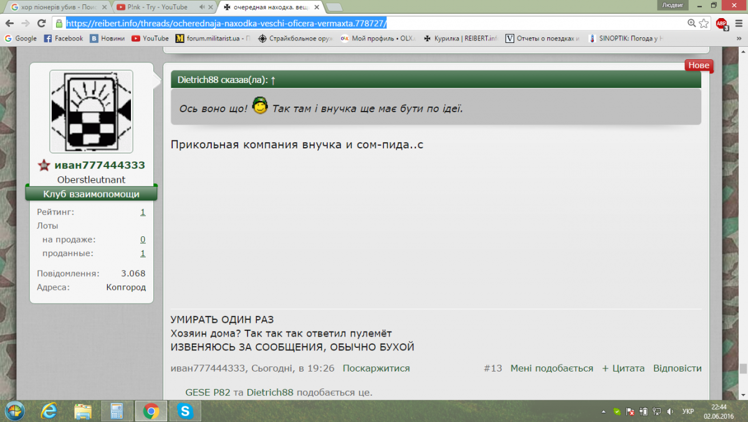Viewport: 748px width, 422px height.
Task: Click the URL address bar field
Action: (374, 23)
